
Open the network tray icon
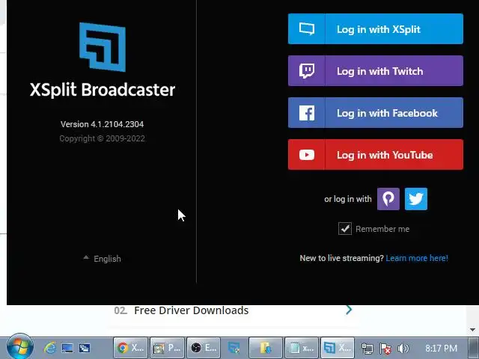(x=367, y=349)
